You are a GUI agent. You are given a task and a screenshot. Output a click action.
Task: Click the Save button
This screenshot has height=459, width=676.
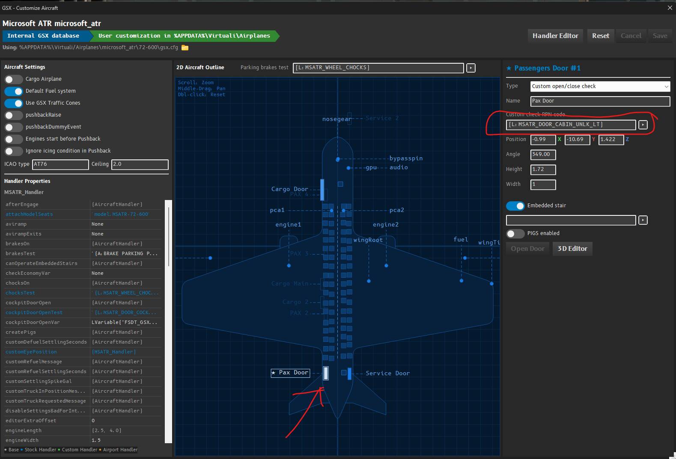click(x=660, y=36)
